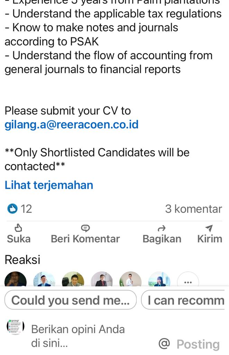Tap the Kirim paper plane icon
The image size is (229, 355).
point(209,228)
